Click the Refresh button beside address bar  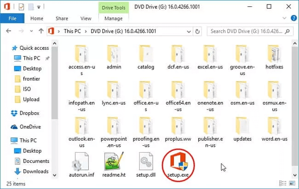(197, 32)
